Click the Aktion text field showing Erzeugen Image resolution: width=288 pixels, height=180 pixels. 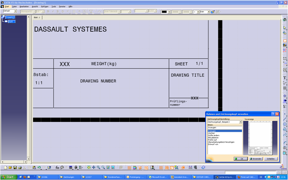coord(225,128)
